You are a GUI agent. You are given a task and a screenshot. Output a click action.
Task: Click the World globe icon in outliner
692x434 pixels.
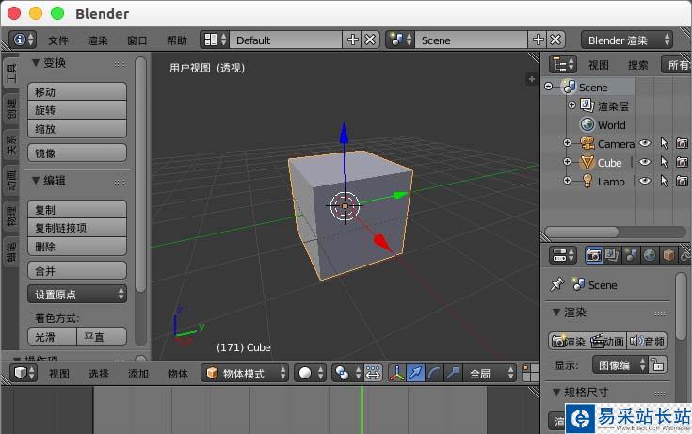(587, 124)
